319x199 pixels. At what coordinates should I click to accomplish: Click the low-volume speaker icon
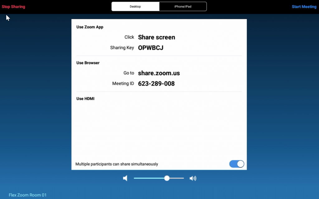pos(125,178)
